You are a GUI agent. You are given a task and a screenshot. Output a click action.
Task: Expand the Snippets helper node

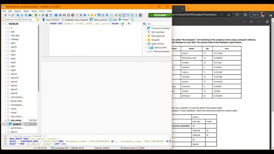coord(146,40)
